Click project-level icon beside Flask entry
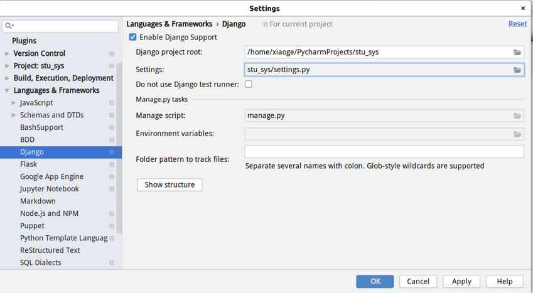533x293 pixels. 112,164
